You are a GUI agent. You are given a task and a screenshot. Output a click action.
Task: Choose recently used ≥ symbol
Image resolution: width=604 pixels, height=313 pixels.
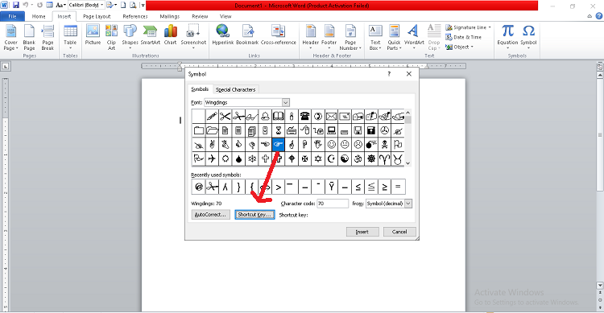384,187
